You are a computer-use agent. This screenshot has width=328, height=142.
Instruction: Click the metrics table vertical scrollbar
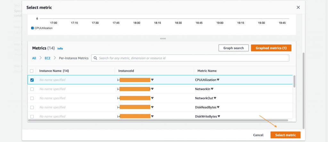pyautogui.click(x=295, y=81)
